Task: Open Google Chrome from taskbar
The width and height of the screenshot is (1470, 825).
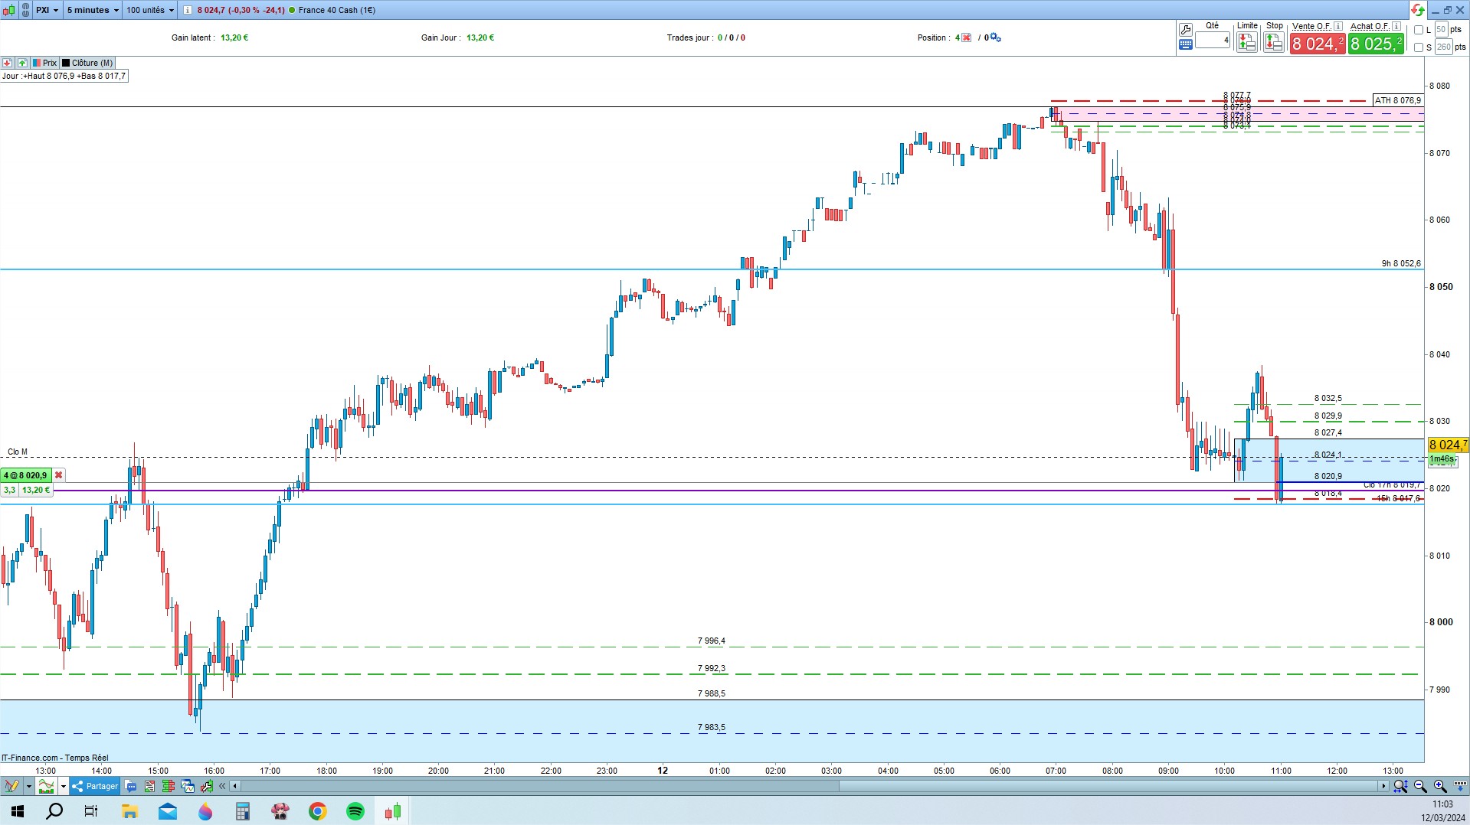Action: pyautogui.click(x=317, y=811)
